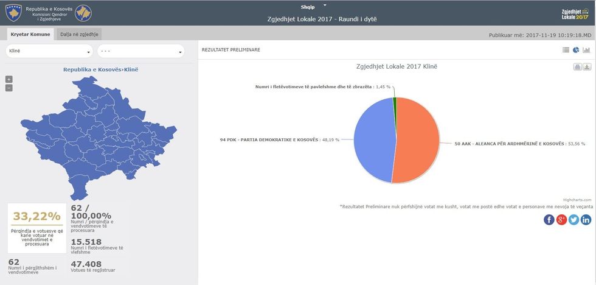Download the chart via export icon

pos(587,67)
